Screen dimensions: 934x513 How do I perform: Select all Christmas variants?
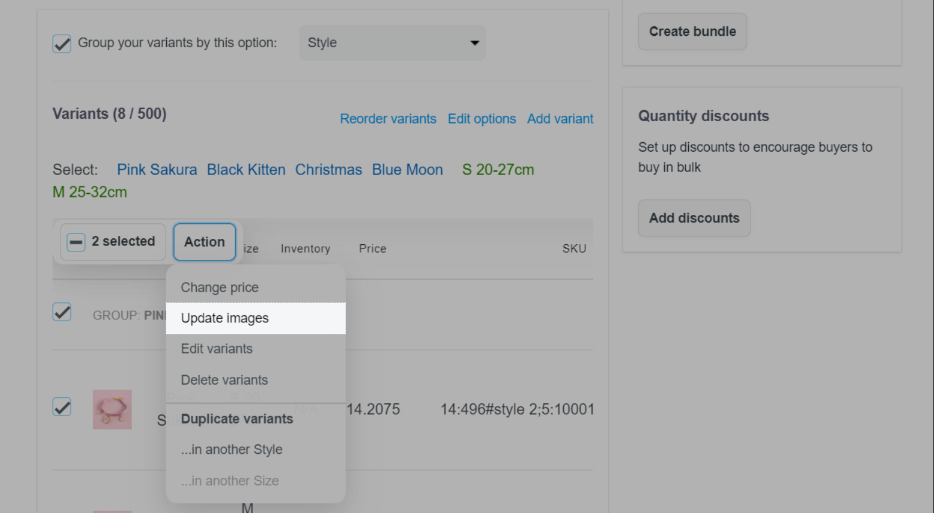click(x=329, y=170)
